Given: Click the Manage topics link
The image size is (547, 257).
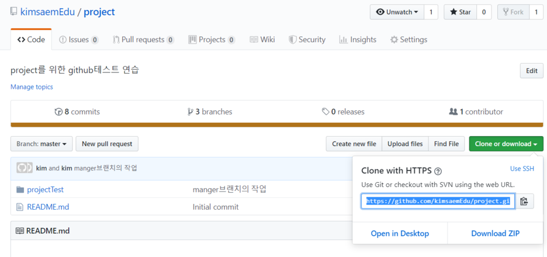Looking at the screenshot, I should point(32,87).
